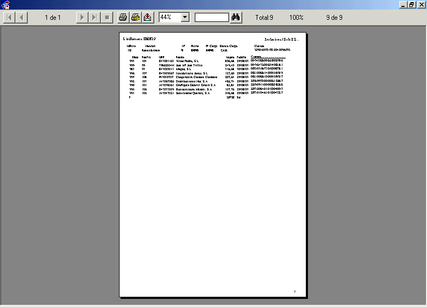This screenshot has height=308, width=427.
Task: Close the report preview window
Action: pos(421,4)
